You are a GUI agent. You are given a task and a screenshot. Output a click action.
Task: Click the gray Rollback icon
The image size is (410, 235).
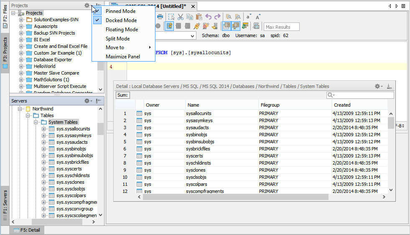pos(188,26)
